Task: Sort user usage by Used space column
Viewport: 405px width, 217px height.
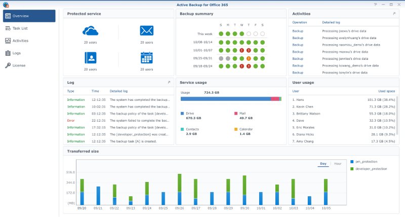Action: coord(387,91)
